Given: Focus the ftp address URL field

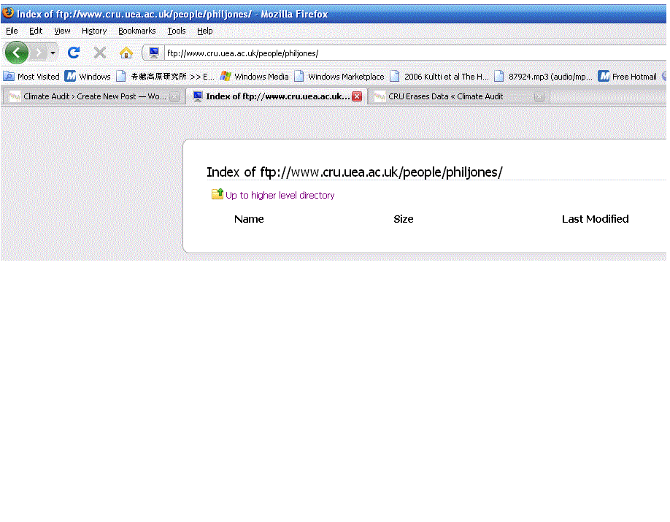Looking at the screenshot, I should 415,53.
